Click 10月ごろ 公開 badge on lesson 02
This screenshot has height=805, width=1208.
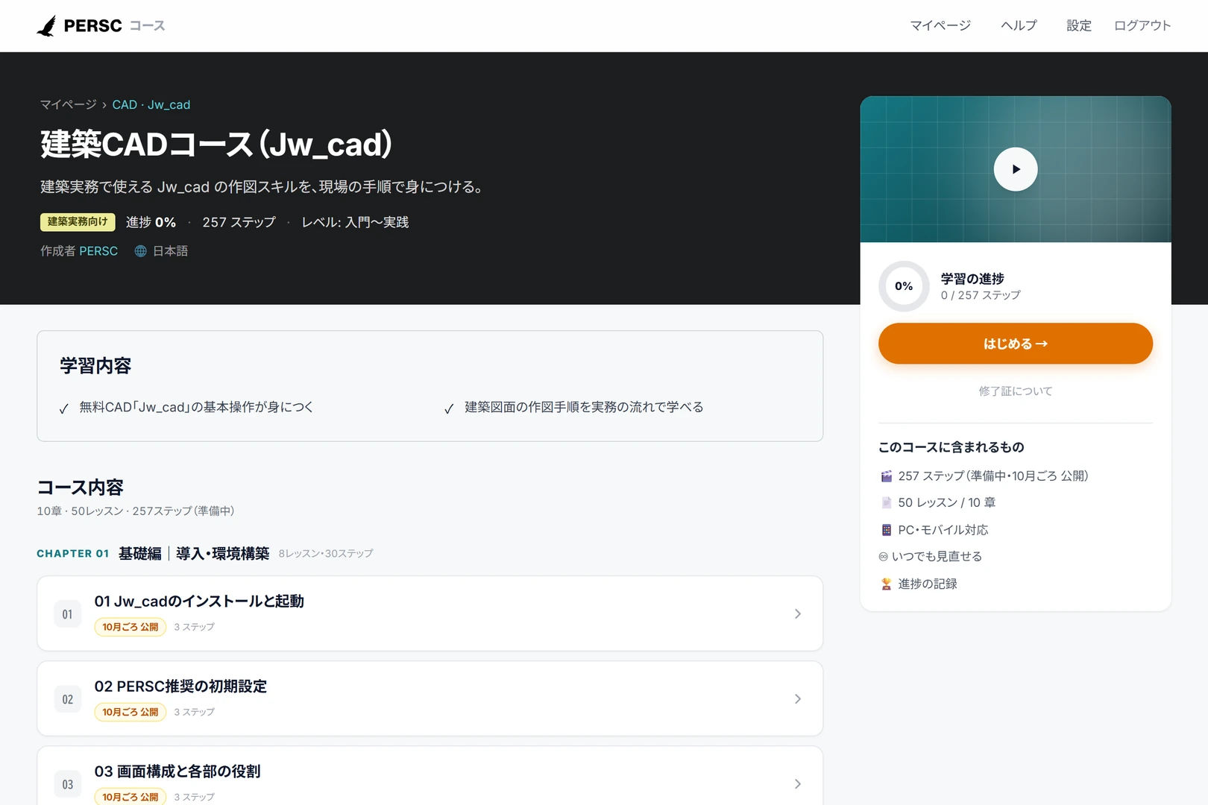(130, 712)
